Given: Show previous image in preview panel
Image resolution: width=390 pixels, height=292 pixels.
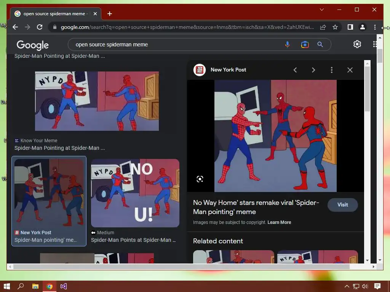Looking at the screenshot, I should click(x=295, y=70).
